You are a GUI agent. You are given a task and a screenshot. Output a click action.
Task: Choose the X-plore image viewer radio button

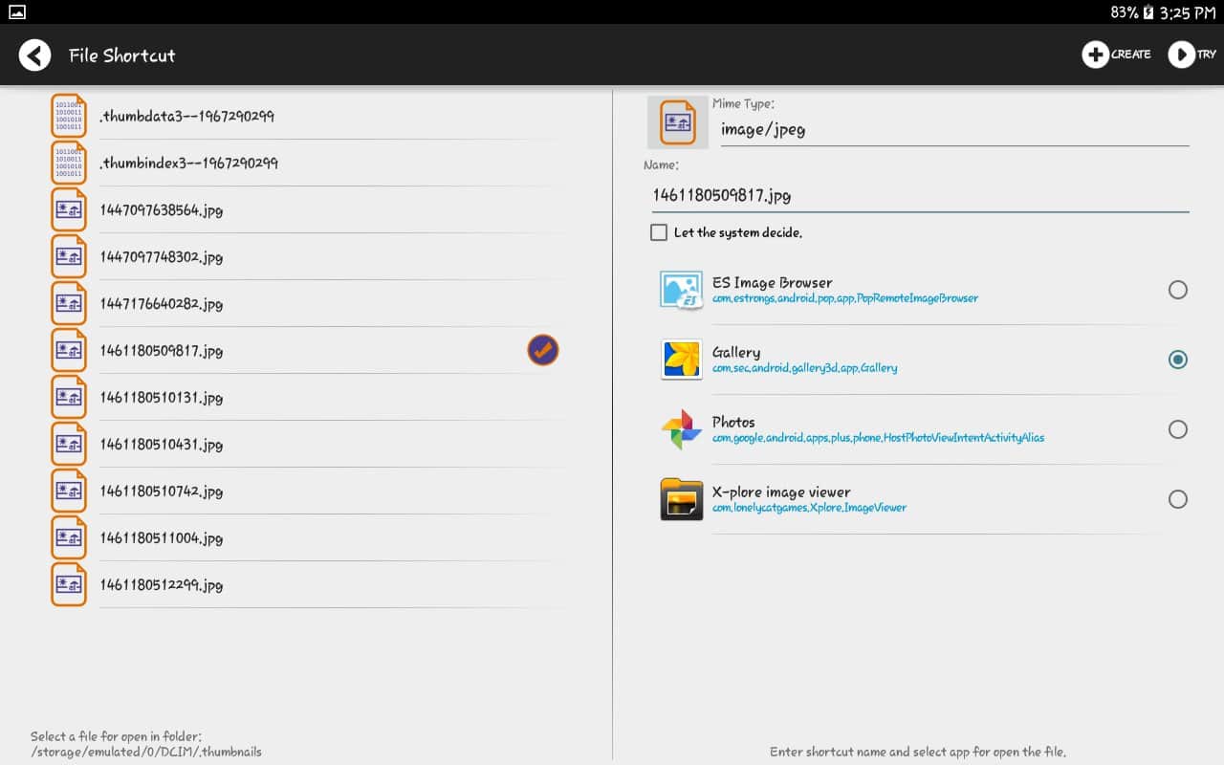[x=1178, y=499]
